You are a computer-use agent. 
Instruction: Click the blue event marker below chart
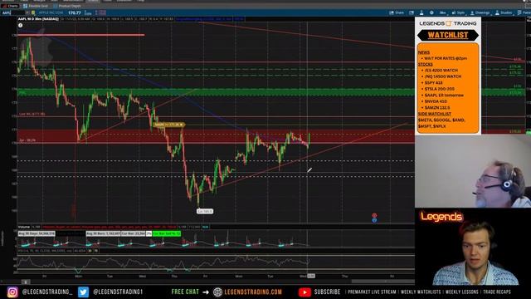coord(374,220)
